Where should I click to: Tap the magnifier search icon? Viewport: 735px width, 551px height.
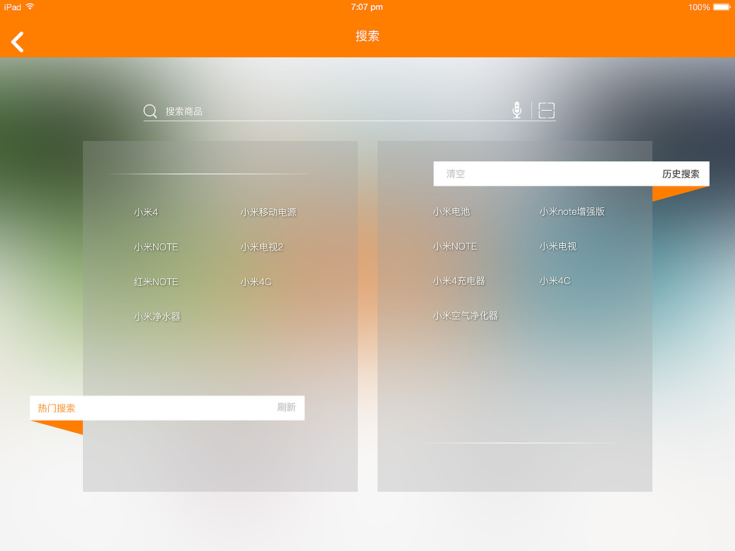click(150, 111)
